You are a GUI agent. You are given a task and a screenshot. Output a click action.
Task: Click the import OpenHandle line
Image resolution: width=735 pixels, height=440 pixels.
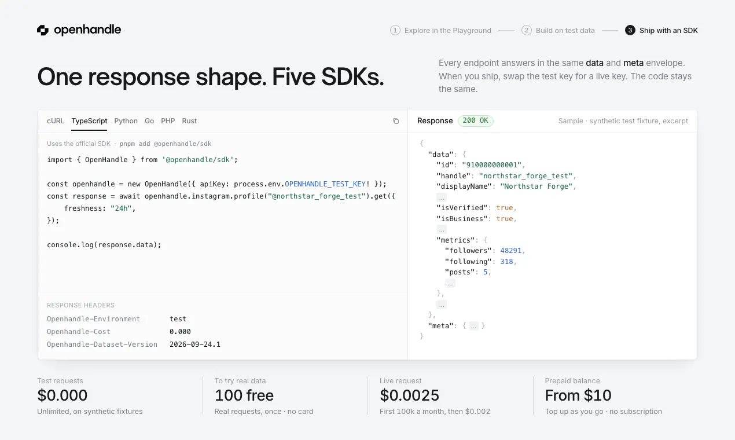click(x=142, y=160)
